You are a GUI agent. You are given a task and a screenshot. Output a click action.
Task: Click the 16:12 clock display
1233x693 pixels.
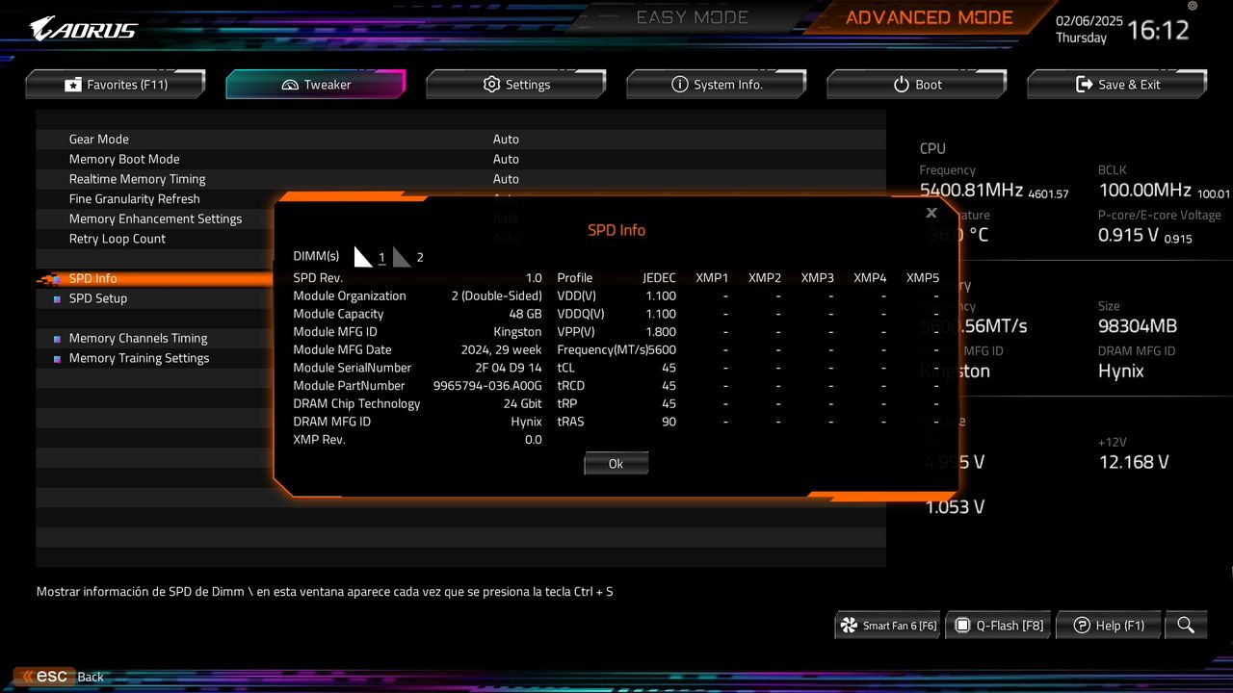(x=1158, y=30)
